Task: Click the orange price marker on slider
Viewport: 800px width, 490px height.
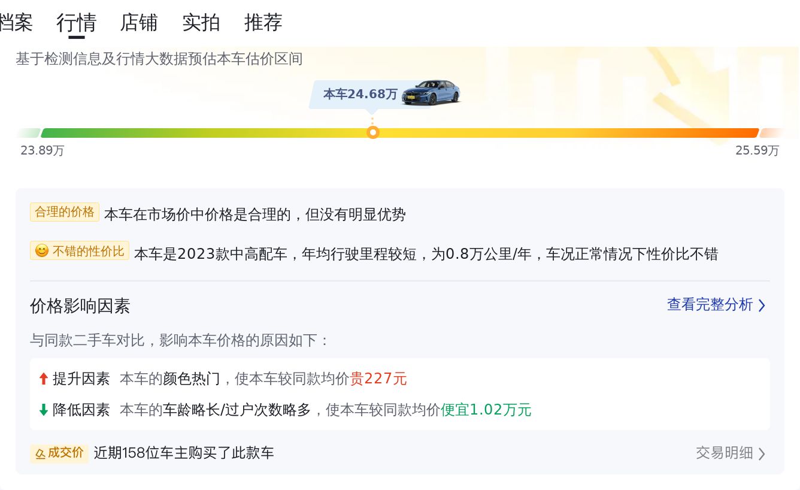Action: pos(372,132)
